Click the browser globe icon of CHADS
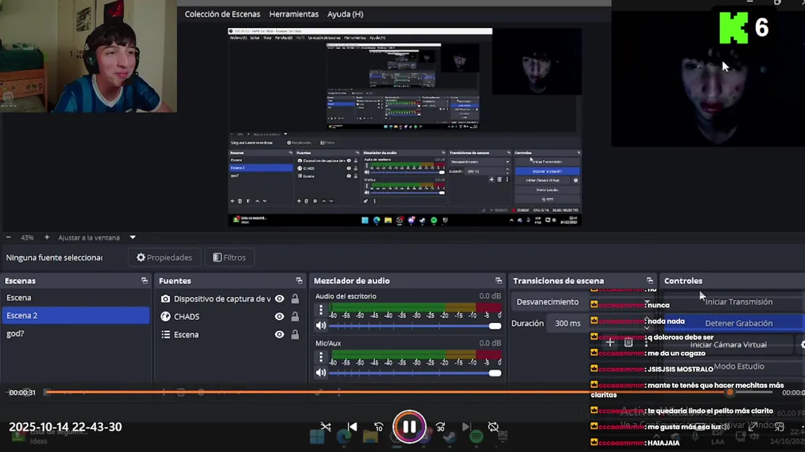Image resolution: width=805 pixels, height=452 pixels. 165,316
